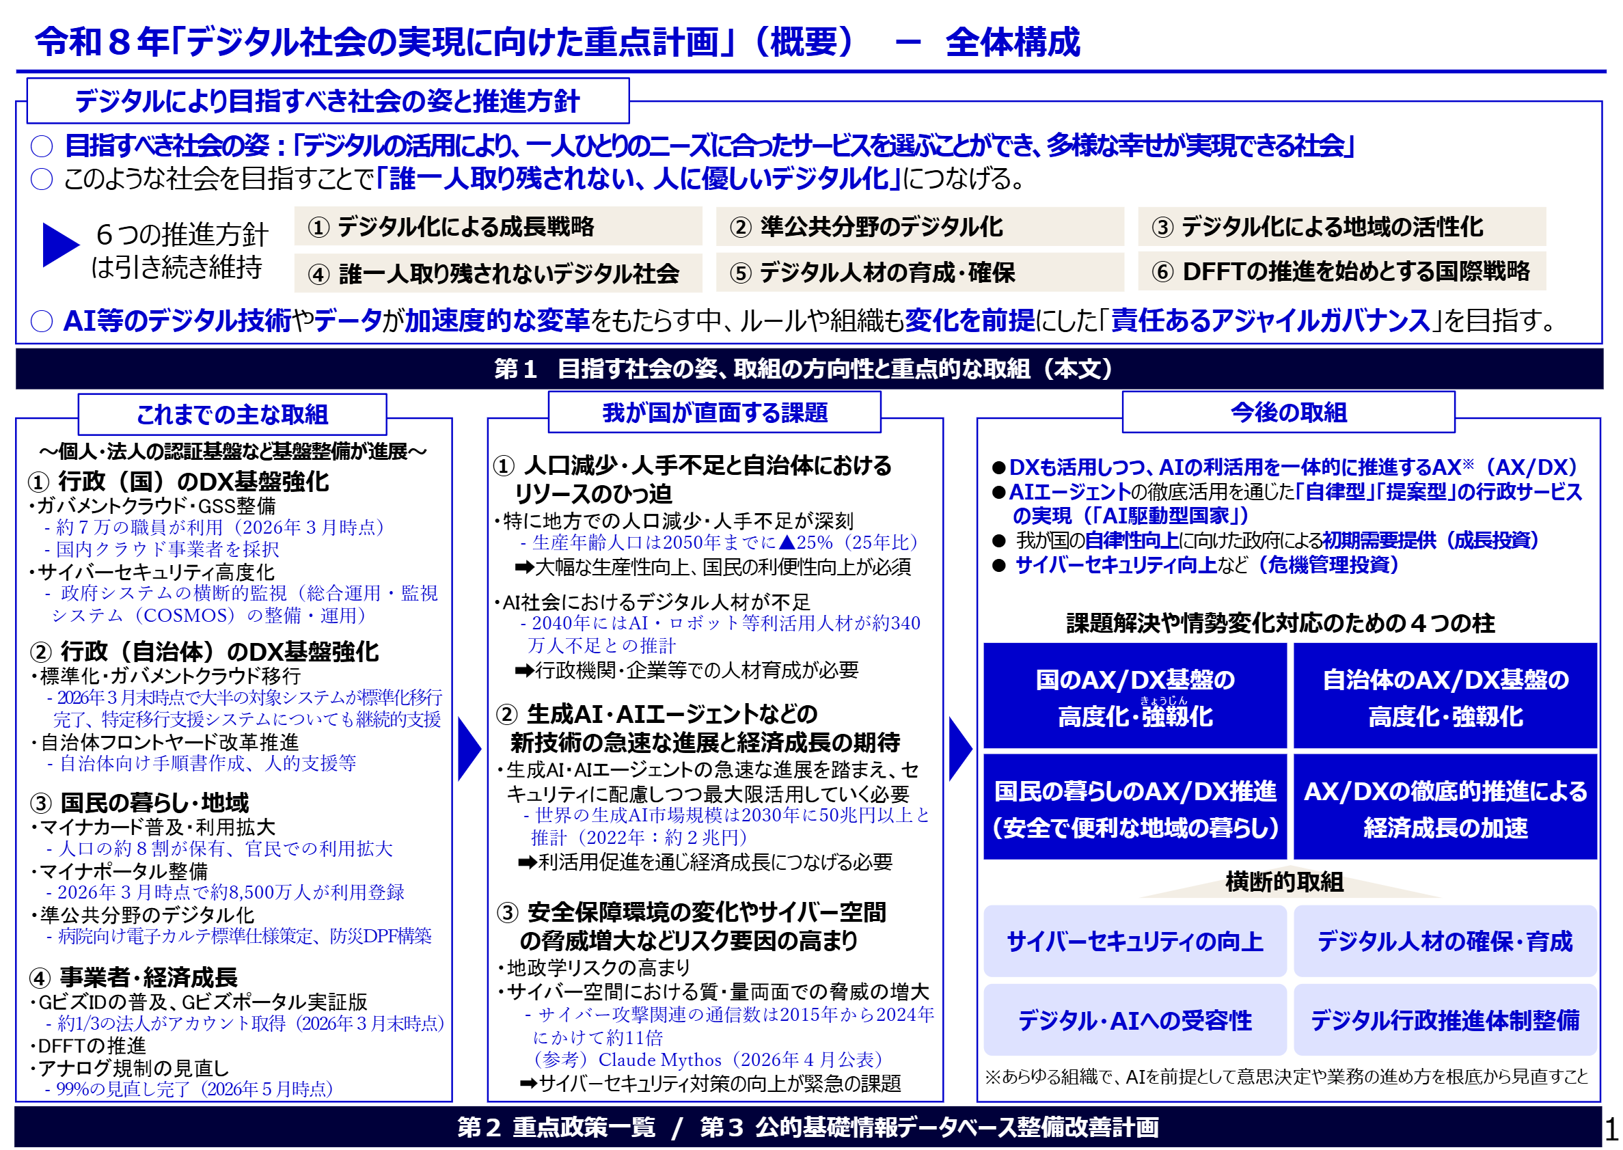Click the title '令和８年「デジタル社会の実現に向けた重点計画」'
1623x1150 pixels.
tap(386, 41)
